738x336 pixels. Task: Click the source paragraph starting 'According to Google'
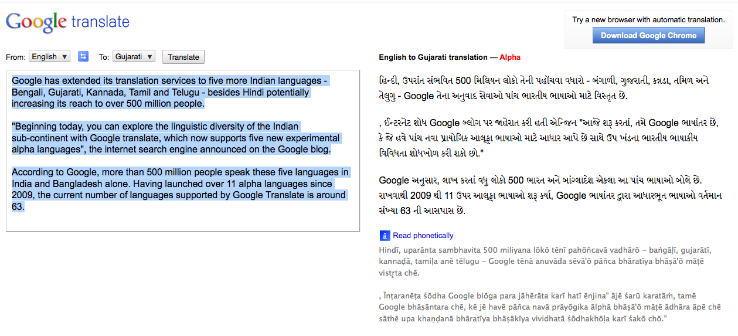tap(181, 189)
